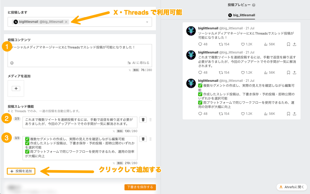Click X logo in the account chip

[16, 22]
